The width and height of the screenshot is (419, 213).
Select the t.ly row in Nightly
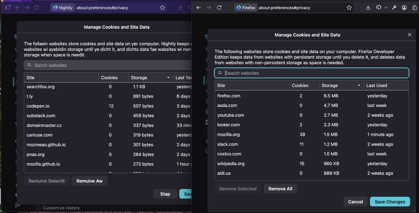tap(108, 96)
